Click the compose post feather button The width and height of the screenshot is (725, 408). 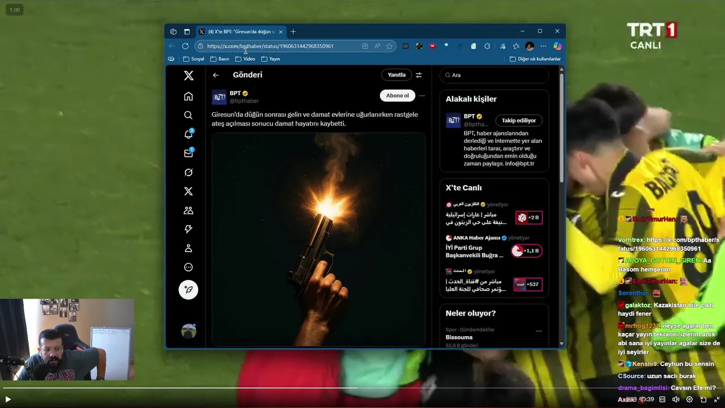click(x=189, y=290)
